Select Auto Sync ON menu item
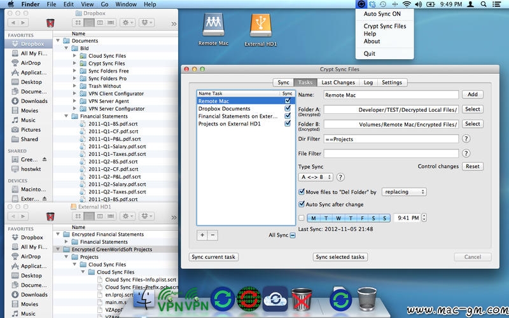 tap(382, 14)
